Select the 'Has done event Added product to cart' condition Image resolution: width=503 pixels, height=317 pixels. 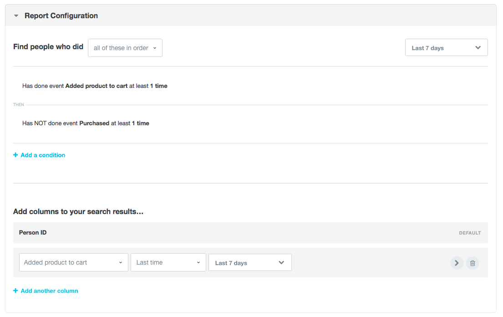95,86
